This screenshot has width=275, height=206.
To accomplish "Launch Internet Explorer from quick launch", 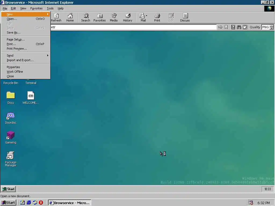I will [x=29, y=203].
